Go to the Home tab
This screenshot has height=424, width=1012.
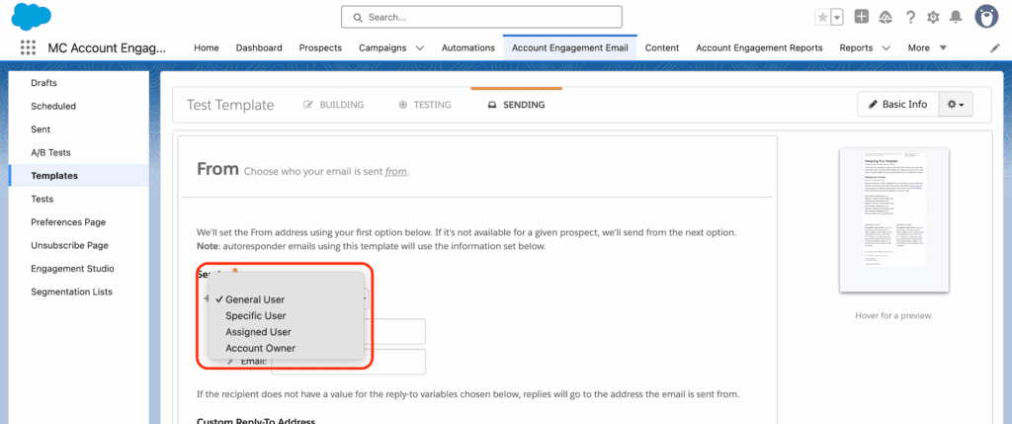click(x=207, y=47)
